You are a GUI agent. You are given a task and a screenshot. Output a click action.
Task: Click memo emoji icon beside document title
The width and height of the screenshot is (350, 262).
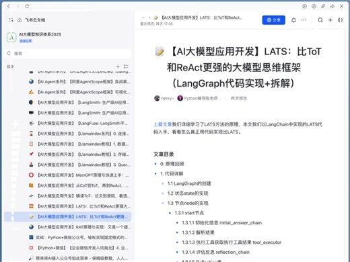[160, 51]
